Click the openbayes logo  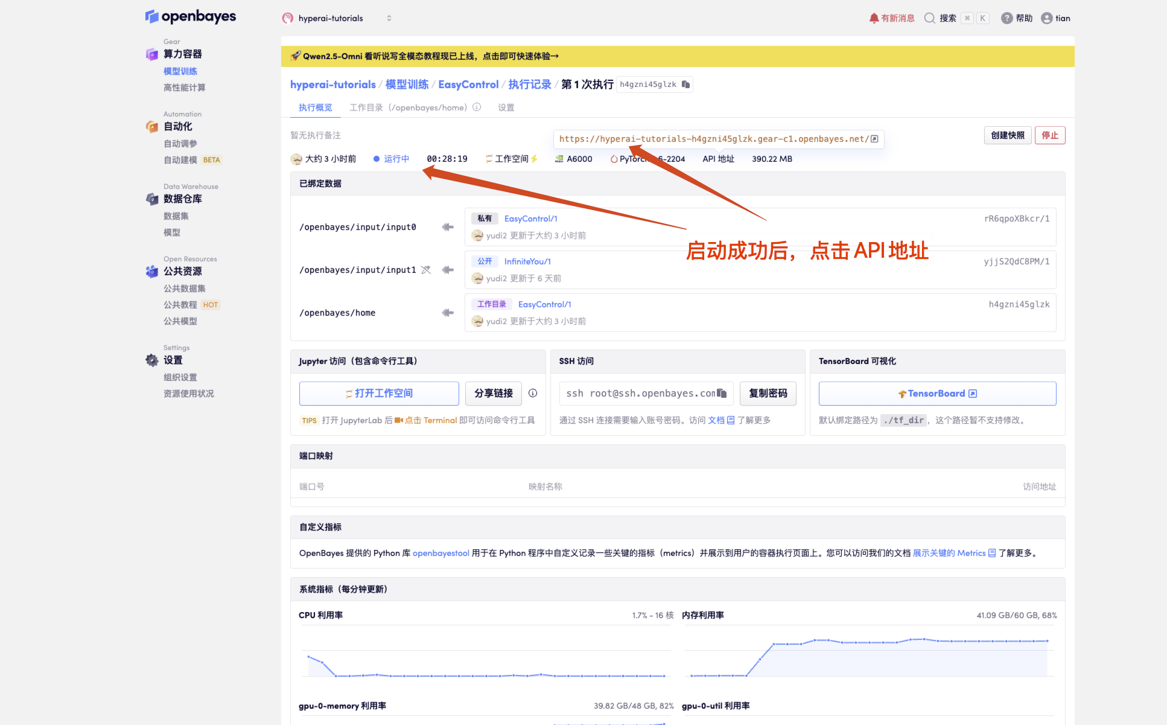pyautogui.click(x=190, y=17)
